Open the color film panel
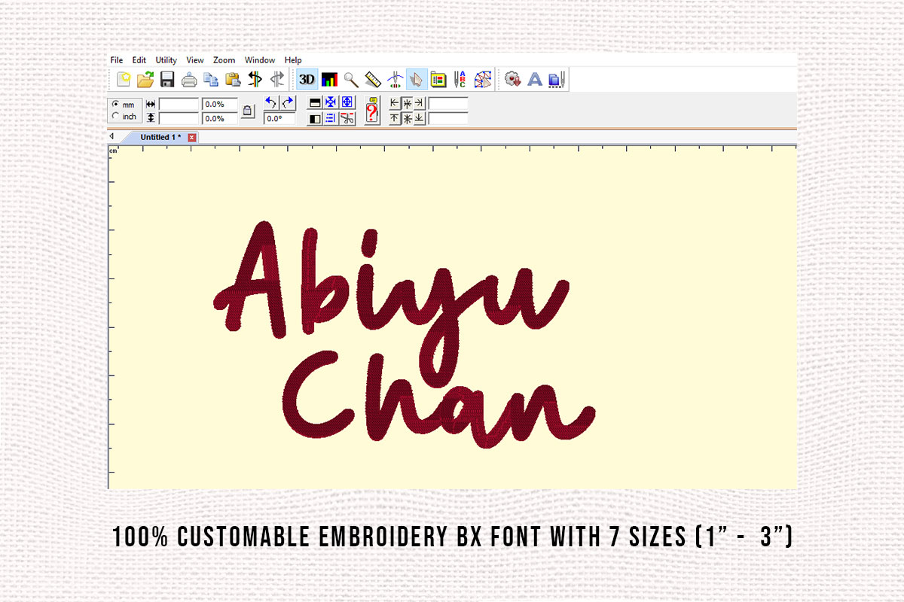This screenshot has height=602, width=904. pyautogui.click(x=438, y=78)
